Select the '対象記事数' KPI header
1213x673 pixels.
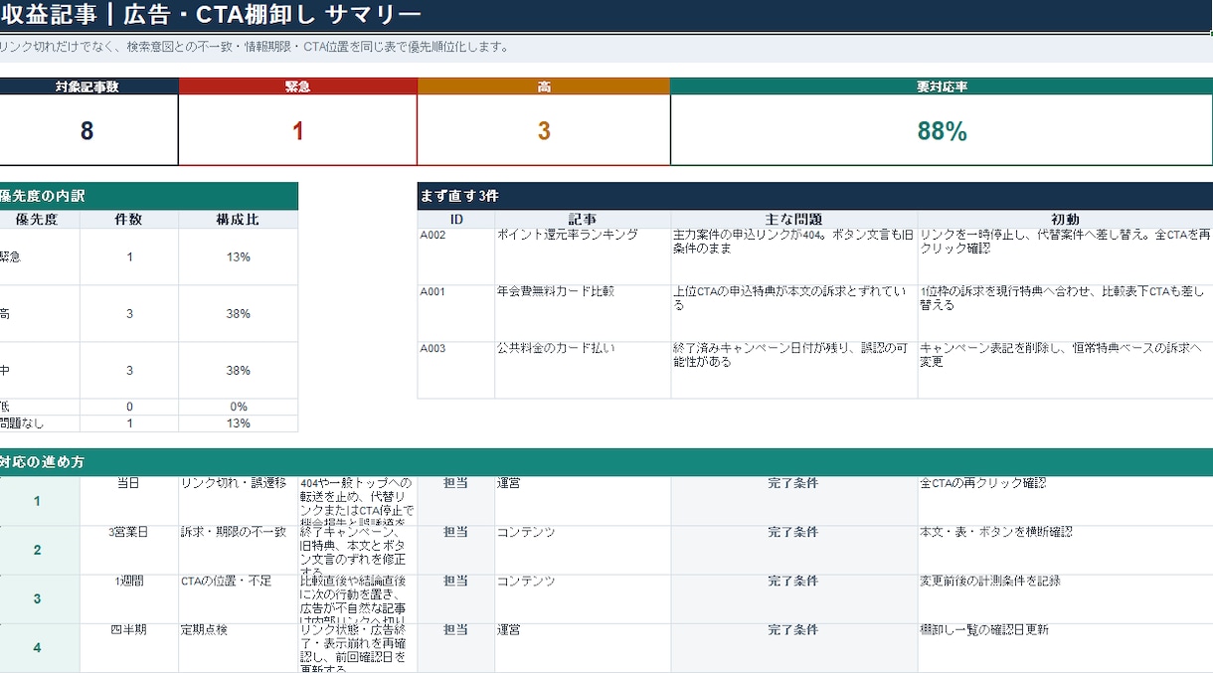click(x=88, y=86)
